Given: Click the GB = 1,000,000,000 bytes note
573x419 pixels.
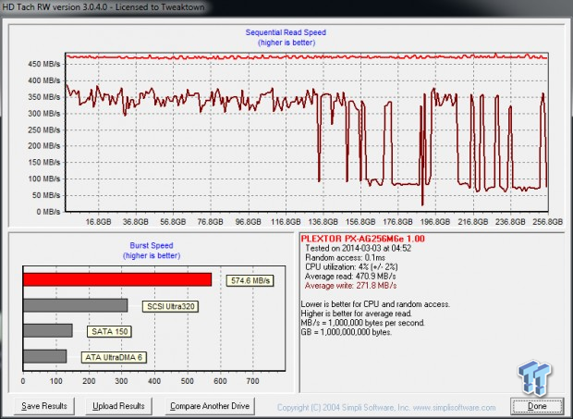Looking at the screenshot, I should pyautogui.click(x=346, y=332).
